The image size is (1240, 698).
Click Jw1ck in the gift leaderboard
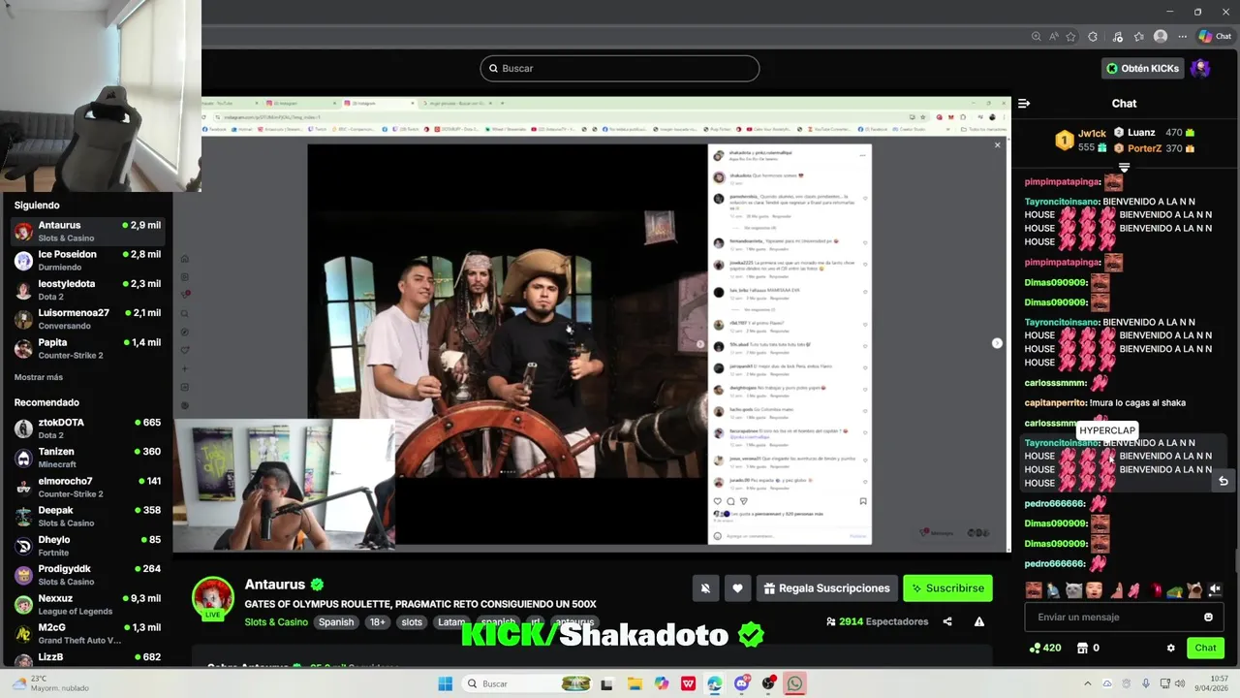point(1092,133)
